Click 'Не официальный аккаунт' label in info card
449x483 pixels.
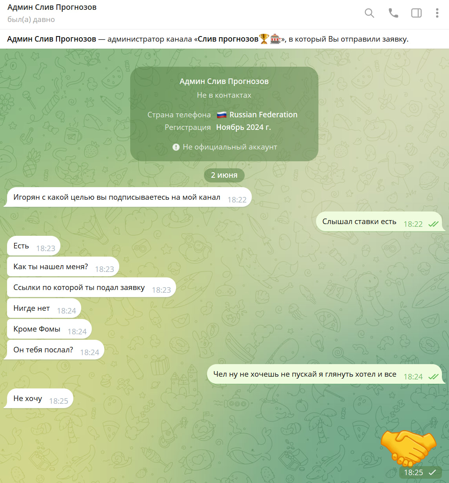tap(230, 147)
